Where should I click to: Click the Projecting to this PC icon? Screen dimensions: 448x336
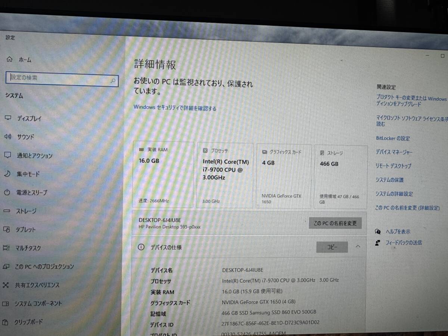pyautogui.click(x=6, y=266)
